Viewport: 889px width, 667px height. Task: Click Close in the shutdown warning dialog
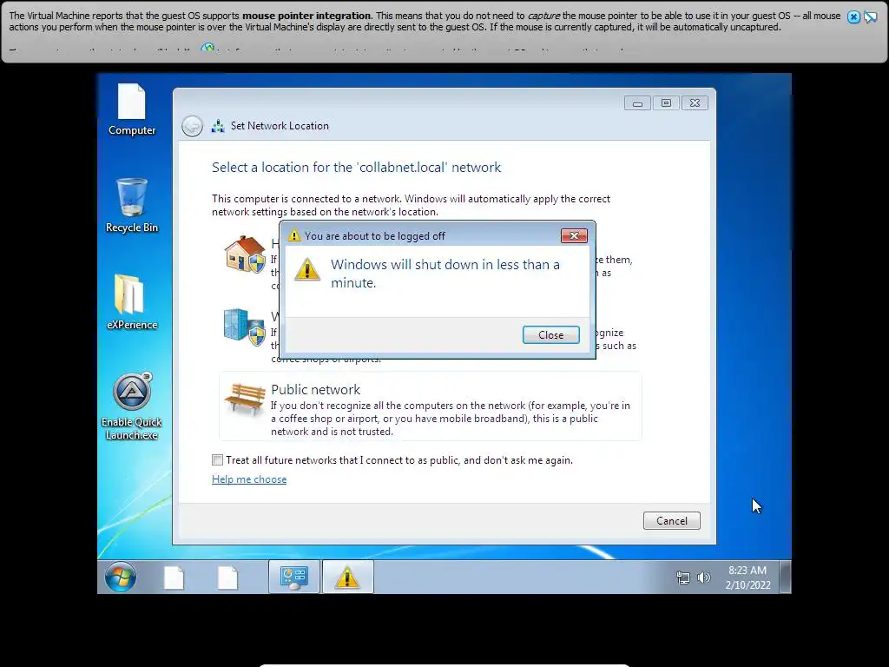click(550, 334)
